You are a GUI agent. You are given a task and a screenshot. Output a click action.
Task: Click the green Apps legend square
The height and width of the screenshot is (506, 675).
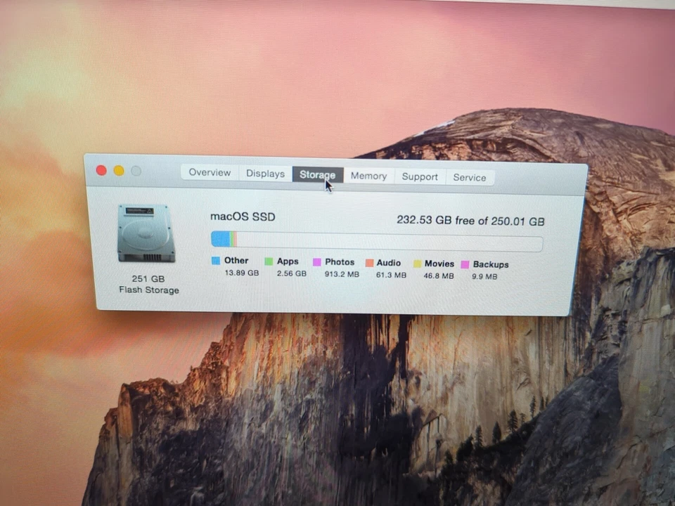coord(268,261)
